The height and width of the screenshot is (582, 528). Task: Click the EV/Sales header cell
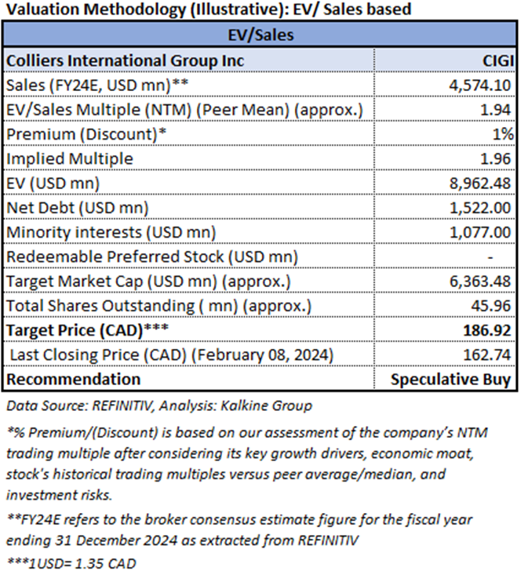point(260,35)
